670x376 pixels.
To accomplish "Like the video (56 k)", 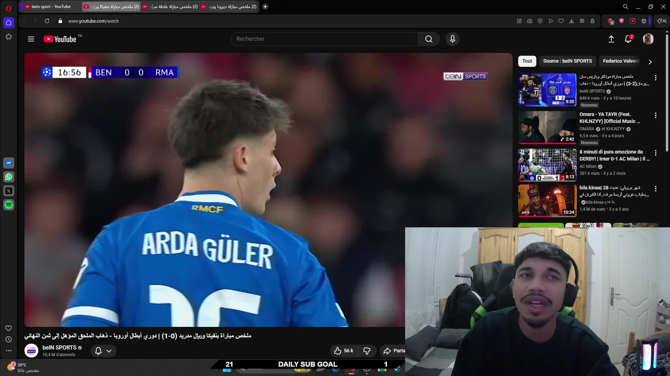I will pos(343,351).
